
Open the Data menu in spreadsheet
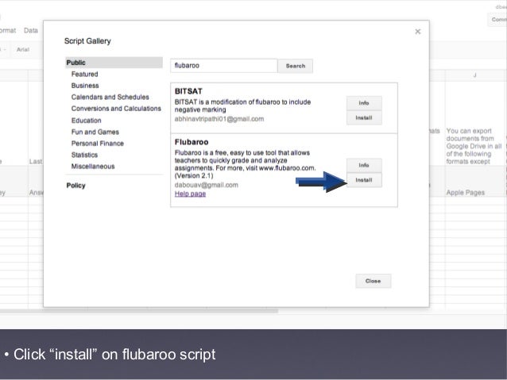click(x=31, y=30)
